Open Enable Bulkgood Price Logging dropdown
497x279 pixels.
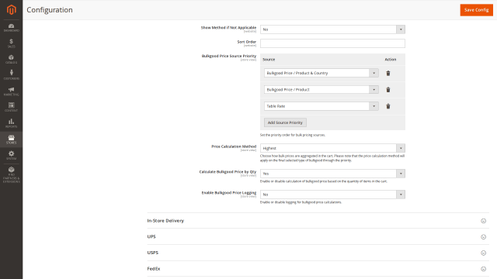tap(332, 195)
